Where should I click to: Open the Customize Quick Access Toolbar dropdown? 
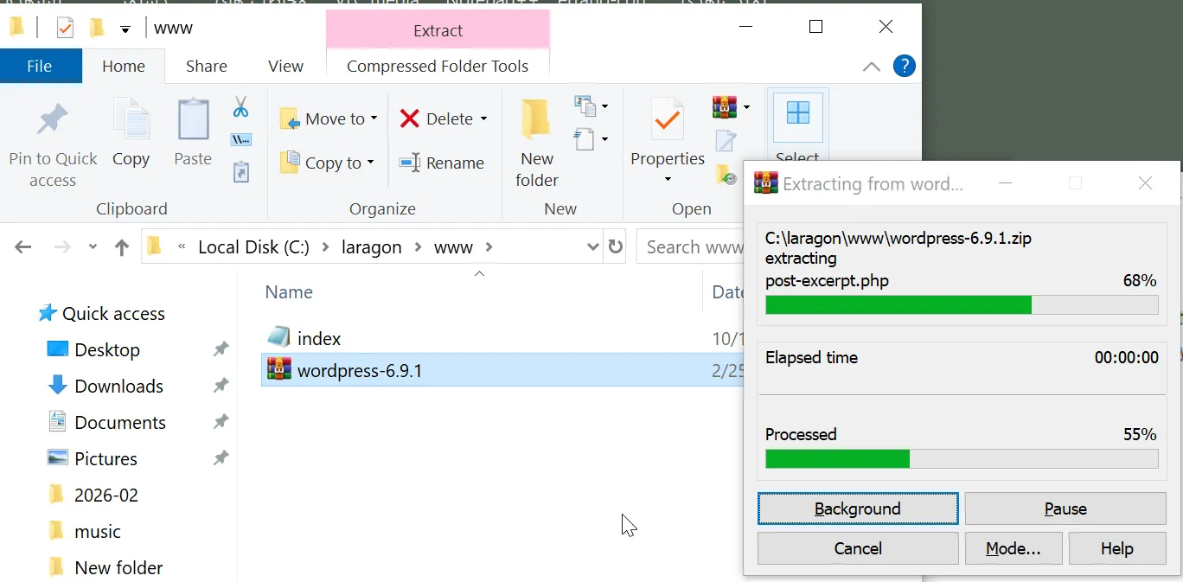pyautogui.click(x=125, y=29)
